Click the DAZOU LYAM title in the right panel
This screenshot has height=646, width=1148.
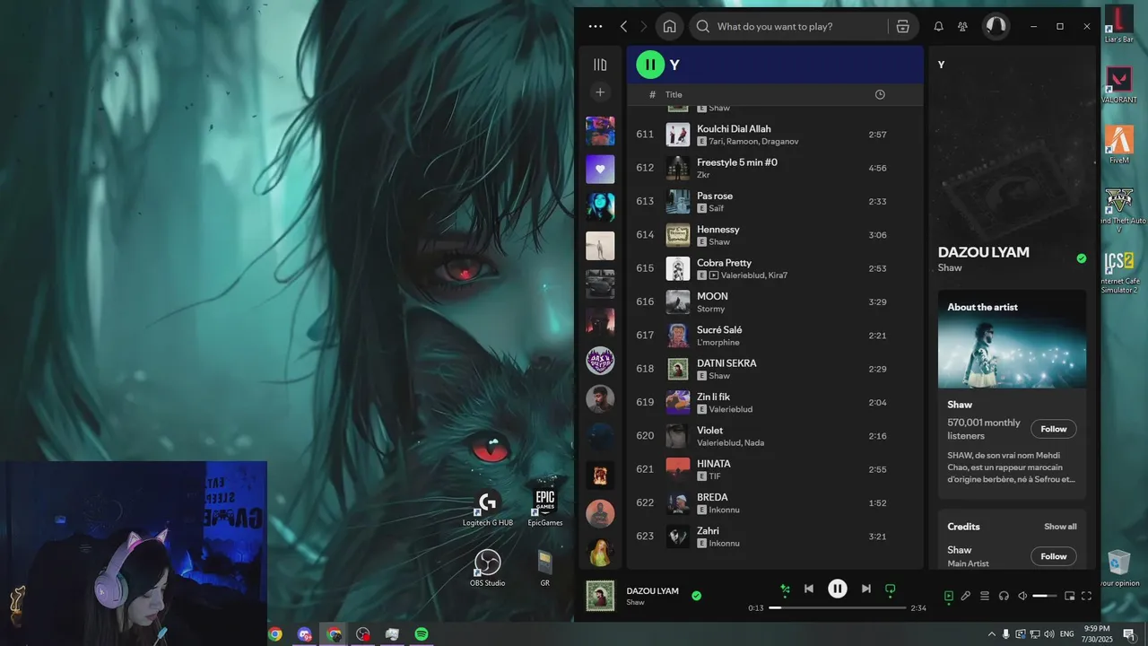click(x=984, y=252)
